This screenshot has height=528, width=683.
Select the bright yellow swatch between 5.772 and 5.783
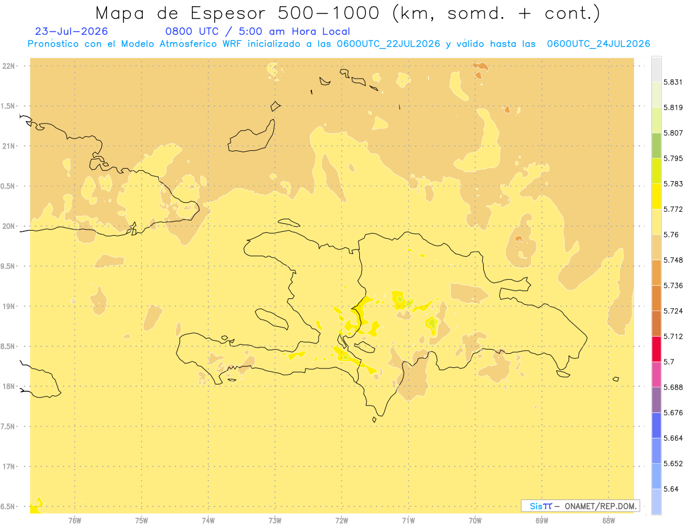tap(656, 196)
